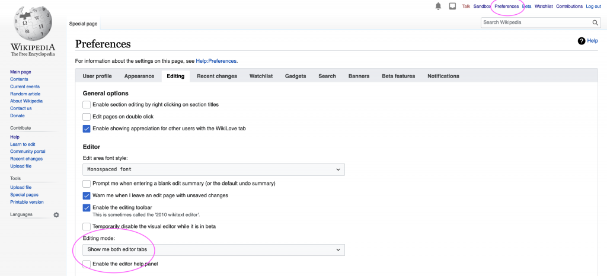Open the Search preferences tab

coord(327,76)
